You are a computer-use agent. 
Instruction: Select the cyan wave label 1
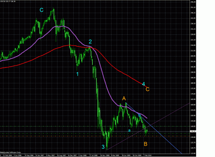coord(77,74)
